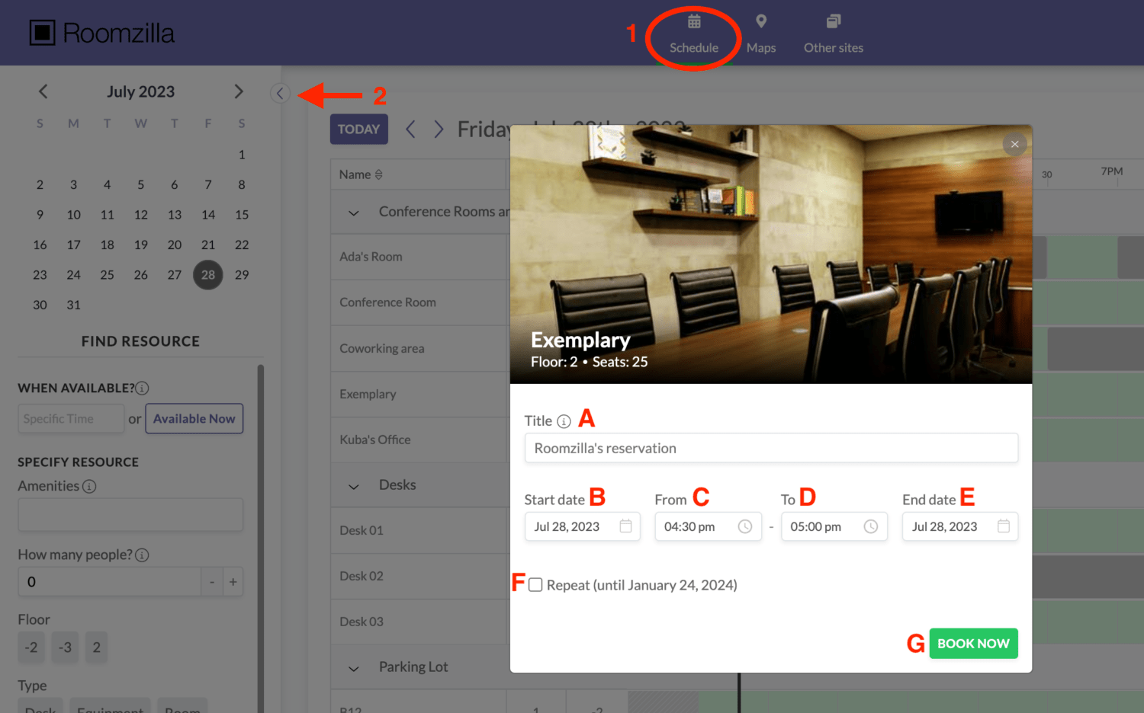Navigate to Other sites
This screenshot has width=1144, height=713.
(x=833, y=33)
